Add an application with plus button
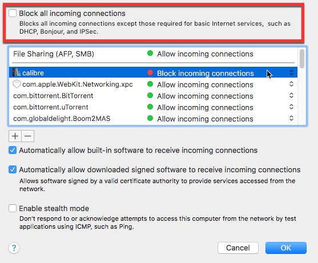Image resolution: width=318 pixels, height=263 pixels. 15,136
